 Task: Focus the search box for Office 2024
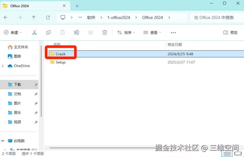coord(217,18)
